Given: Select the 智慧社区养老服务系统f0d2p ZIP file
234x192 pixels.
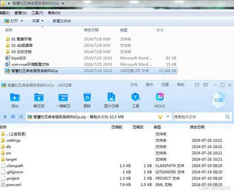Looking at the screenshot, I should [x=91, y=71].
